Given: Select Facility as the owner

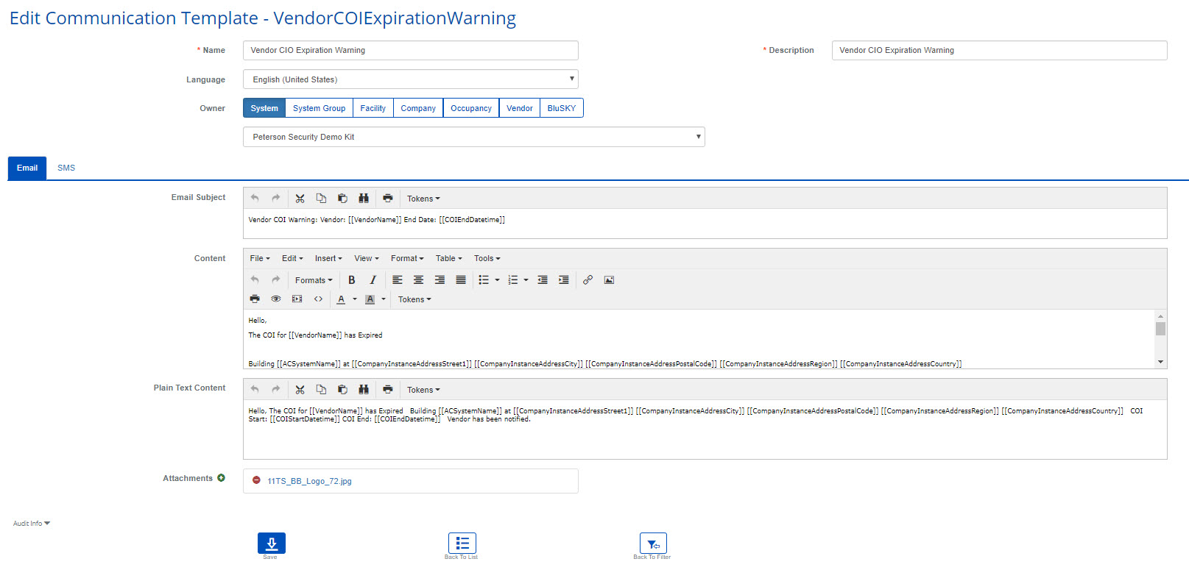Looking at the screenshot, I should pos(373,108).
